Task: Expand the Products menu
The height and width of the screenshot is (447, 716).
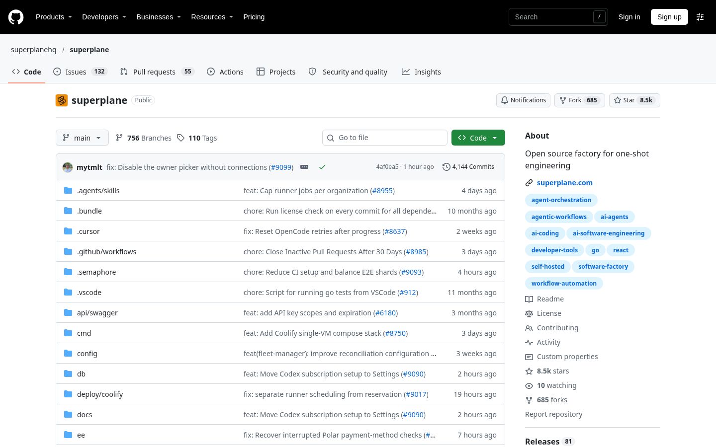Action: (54, 17)
